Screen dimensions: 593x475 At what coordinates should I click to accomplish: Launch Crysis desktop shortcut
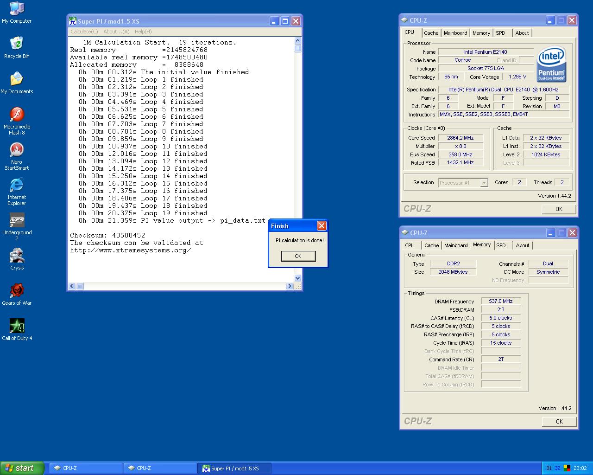click(x=17, y=259)
